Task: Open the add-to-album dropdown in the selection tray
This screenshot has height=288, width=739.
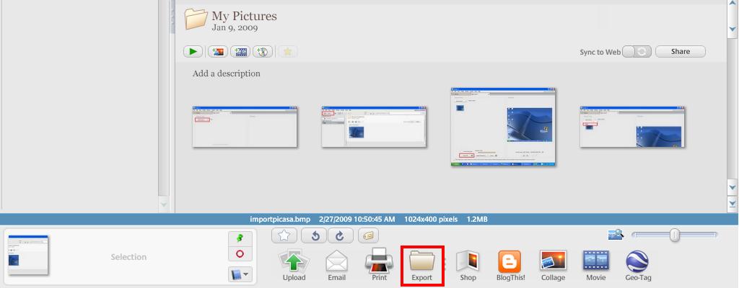Action: coord(240,274)
